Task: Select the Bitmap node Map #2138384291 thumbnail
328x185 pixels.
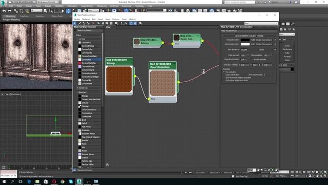Action: (119, 79)
